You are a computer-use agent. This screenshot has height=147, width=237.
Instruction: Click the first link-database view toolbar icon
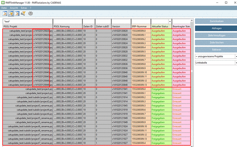pos(5,14)
